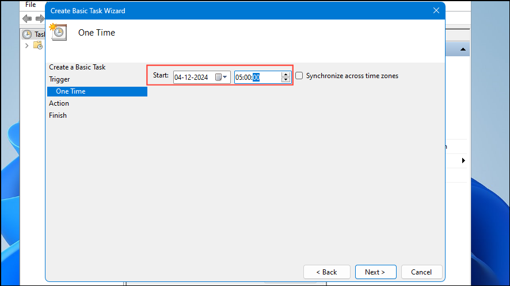Select the One Time step in sidebar
This screenshot has height=286, width=510.
(70, 91)
